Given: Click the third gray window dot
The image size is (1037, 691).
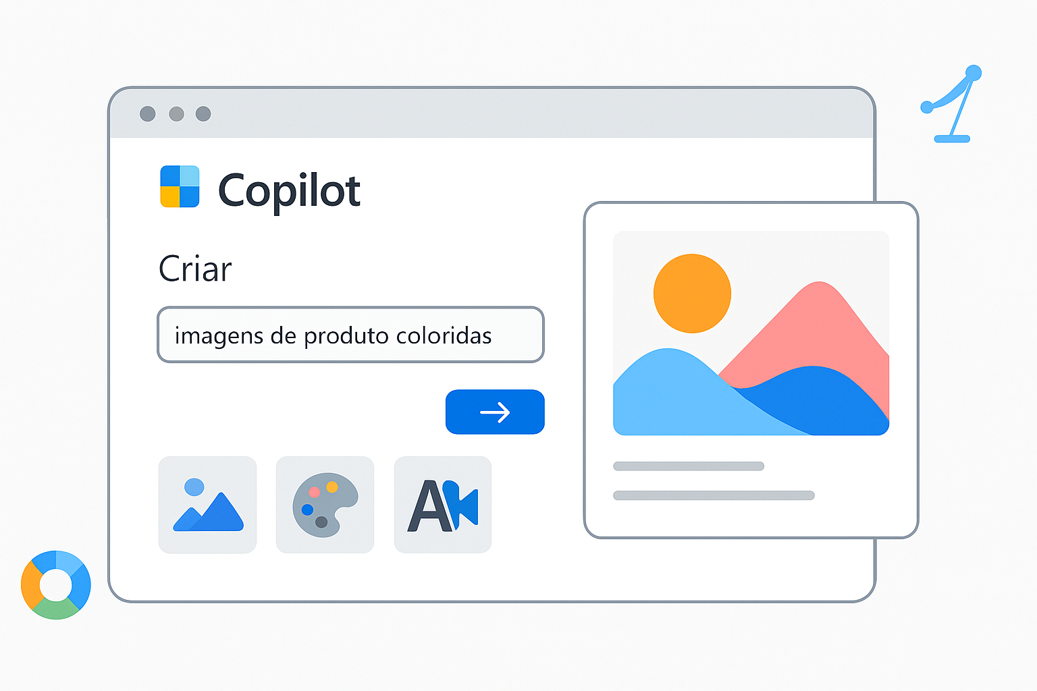Looking at the screenshot, I should 203,114.
